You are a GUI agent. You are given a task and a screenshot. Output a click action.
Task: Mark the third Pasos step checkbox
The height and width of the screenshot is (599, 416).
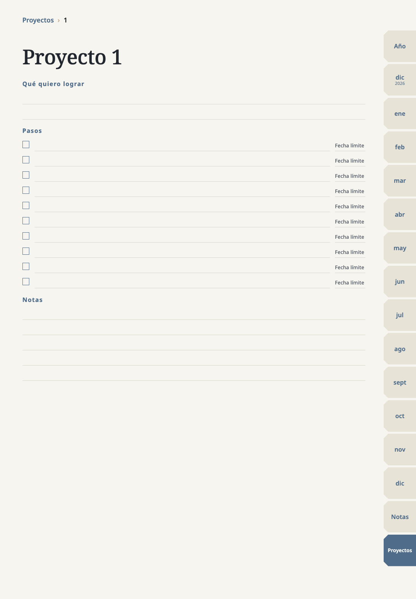point(26,175)
